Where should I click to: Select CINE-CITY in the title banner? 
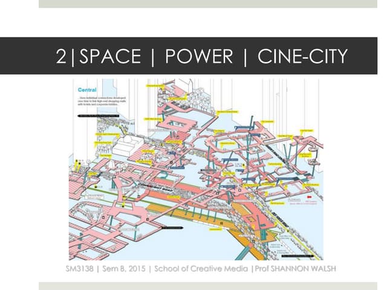click(x=302, y=57)
